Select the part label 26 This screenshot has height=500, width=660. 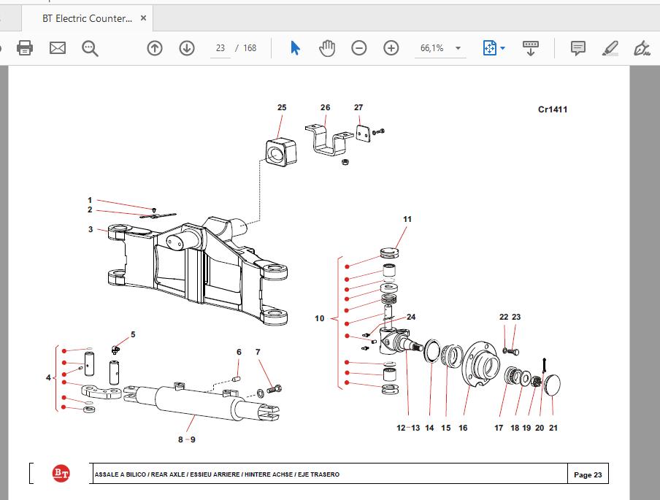point(326,107)
